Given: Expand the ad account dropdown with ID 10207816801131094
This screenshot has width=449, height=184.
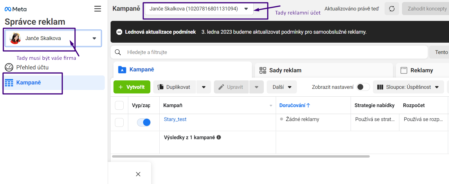Looking at the screenshot, I should (x=199, y=9).
